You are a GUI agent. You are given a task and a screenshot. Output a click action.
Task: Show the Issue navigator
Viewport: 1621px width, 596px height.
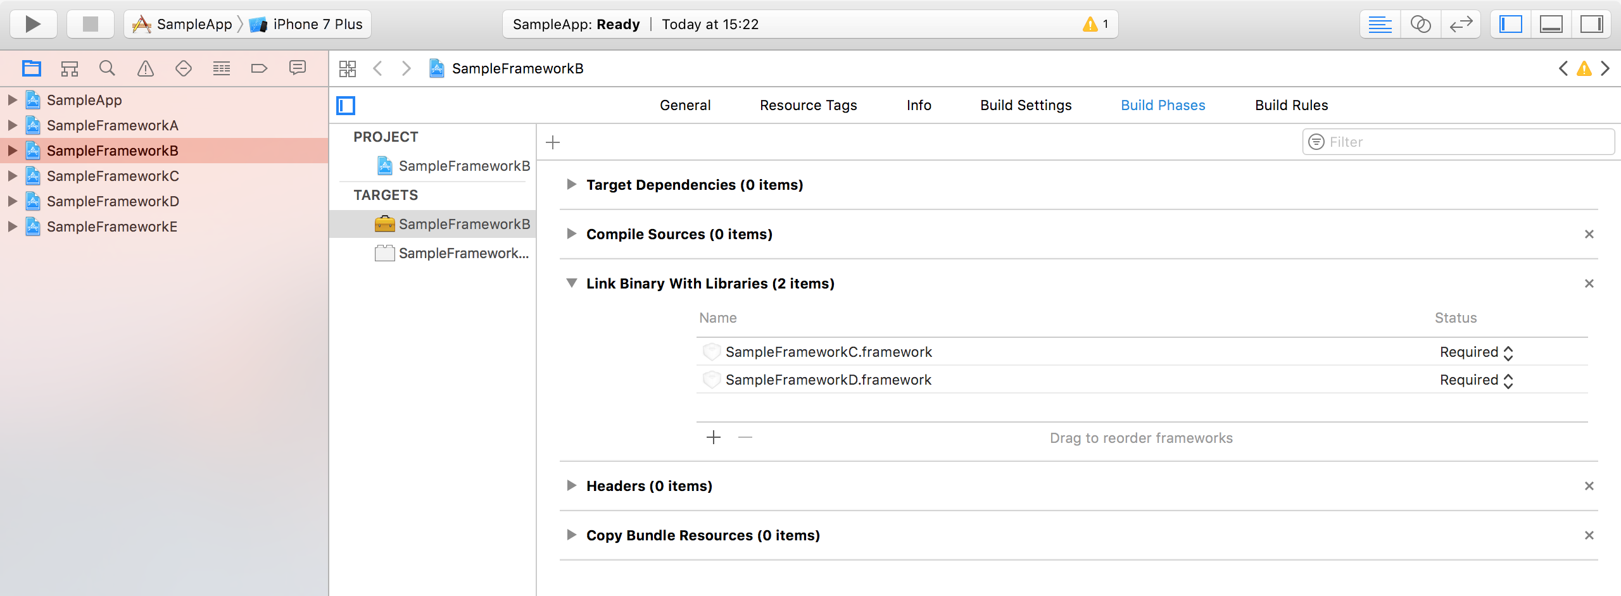pyautogui.click(x=146, y=68)
